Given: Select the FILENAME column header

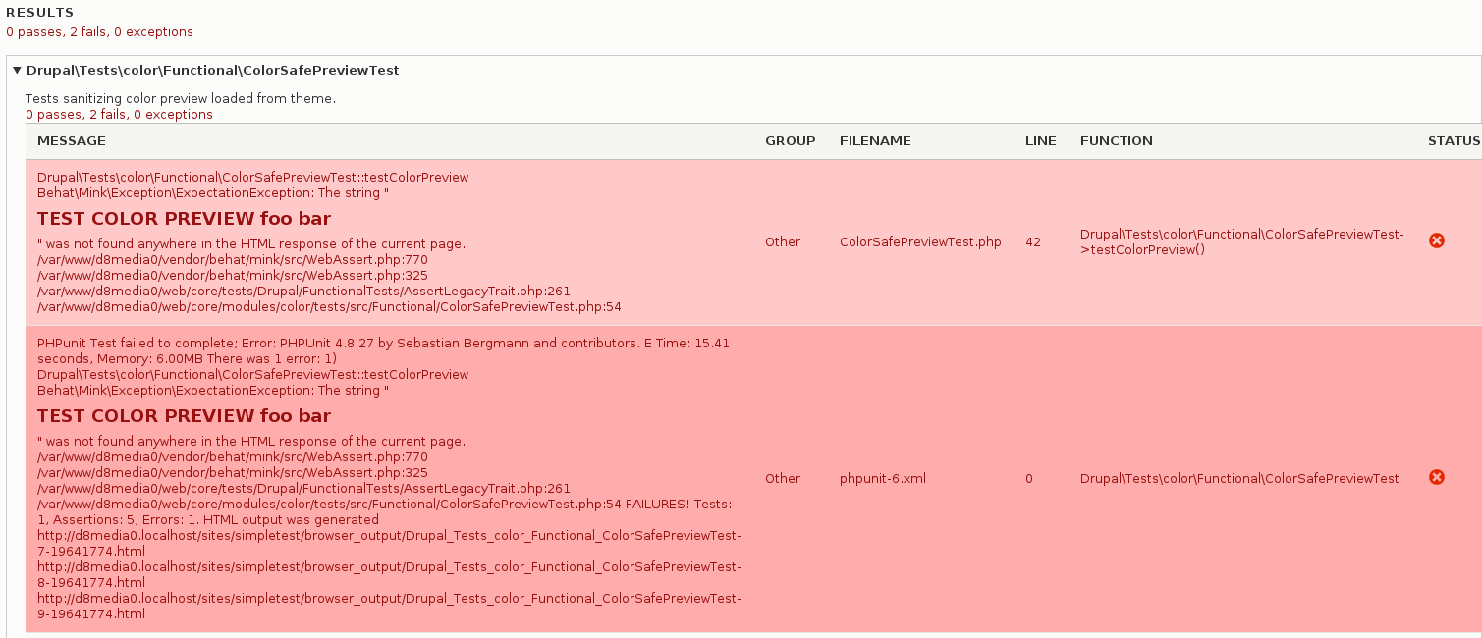Looking at the screenshot, I should pyautogui.click(x=875, y=141).
